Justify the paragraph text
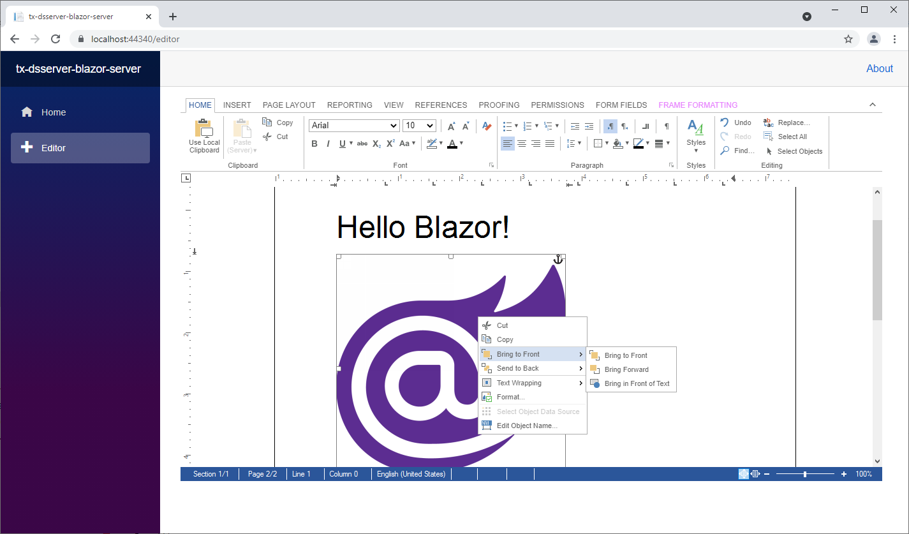 (550, 144)
